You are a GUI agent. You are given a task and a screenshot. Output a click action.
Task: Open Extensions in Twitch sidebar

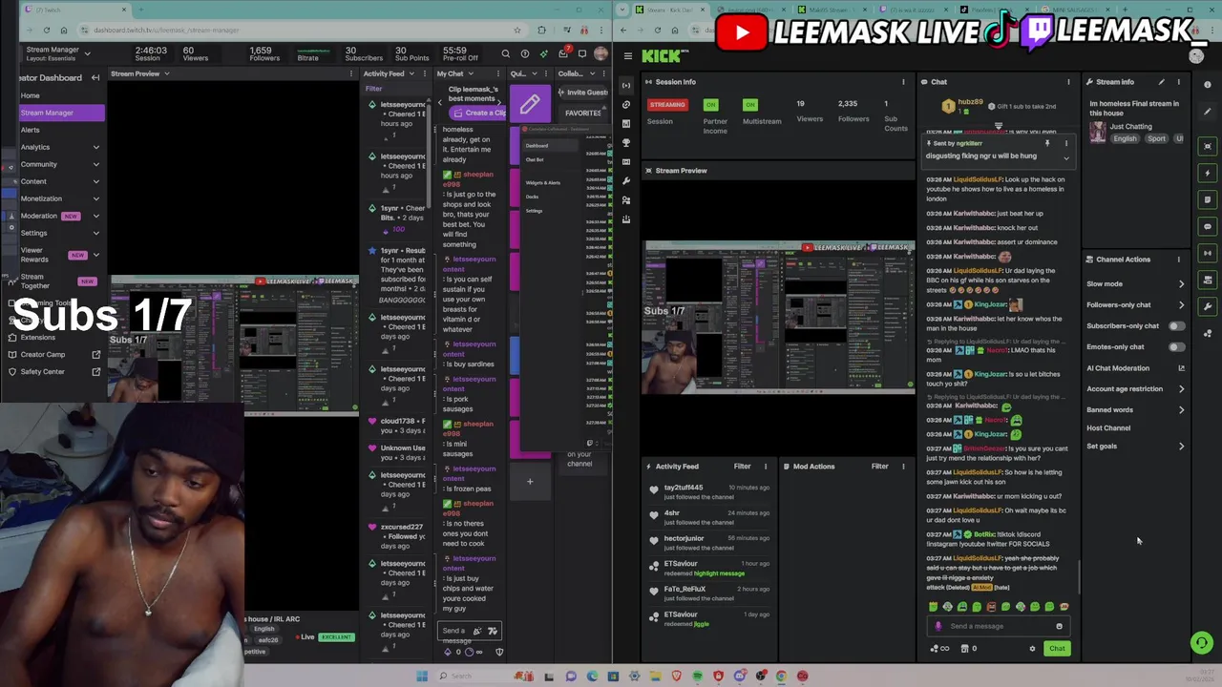coord(38,338)
